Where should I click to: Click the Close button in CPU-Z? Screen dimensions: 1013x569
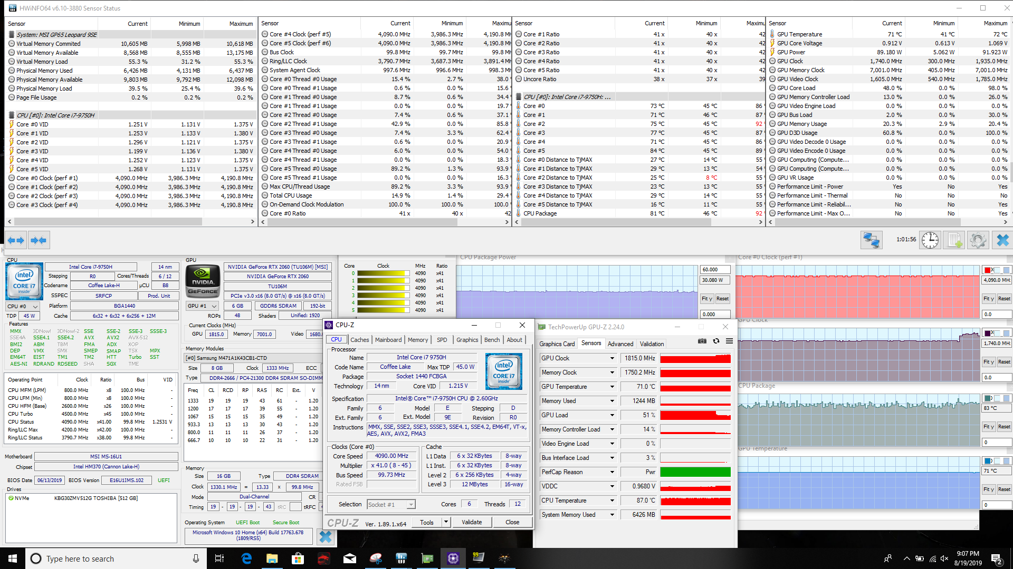[512, 522]
